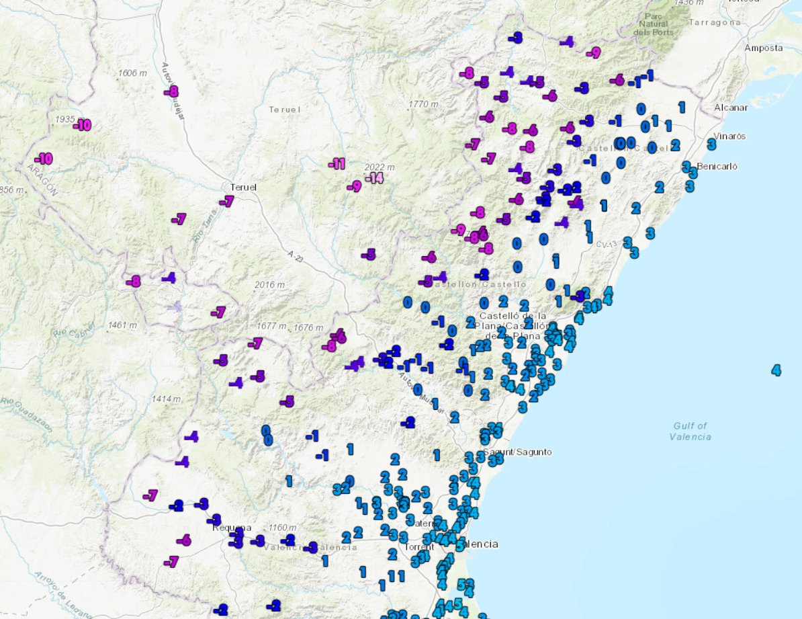Select the Vinaròs town label
The width and height of the screenshot is (802, 619).
click(729, 136)
